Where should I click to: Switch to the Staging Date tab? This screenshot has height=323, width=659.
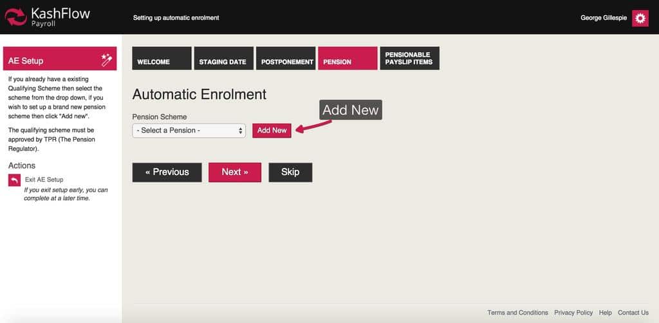[x=223, y=59]
